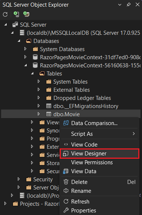This screenshot has width=142, height=215.
Task: Choose Delete from context menu
Action: tap(99, 182)
